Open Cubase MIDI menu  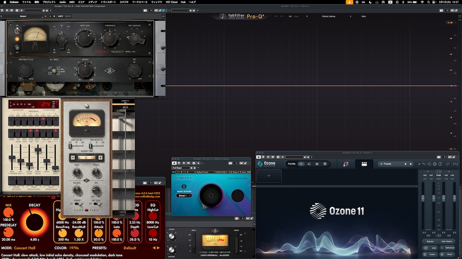[72, 2]
